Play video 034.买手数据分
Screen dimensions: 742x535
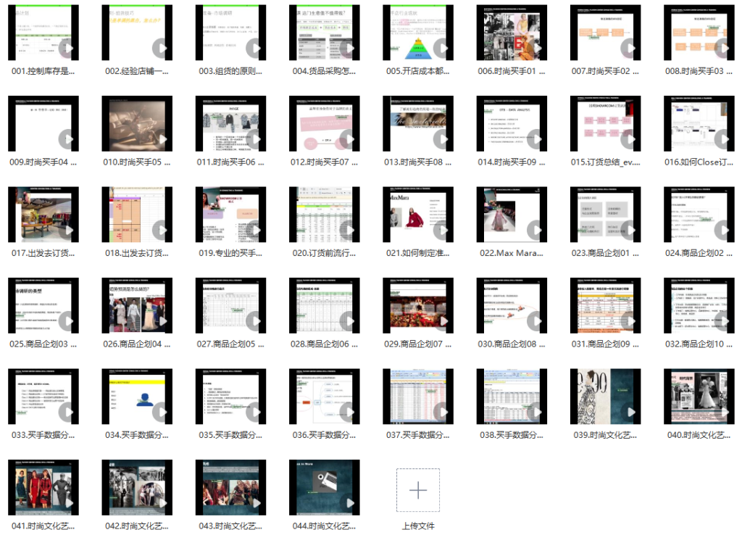click(162, 412)
